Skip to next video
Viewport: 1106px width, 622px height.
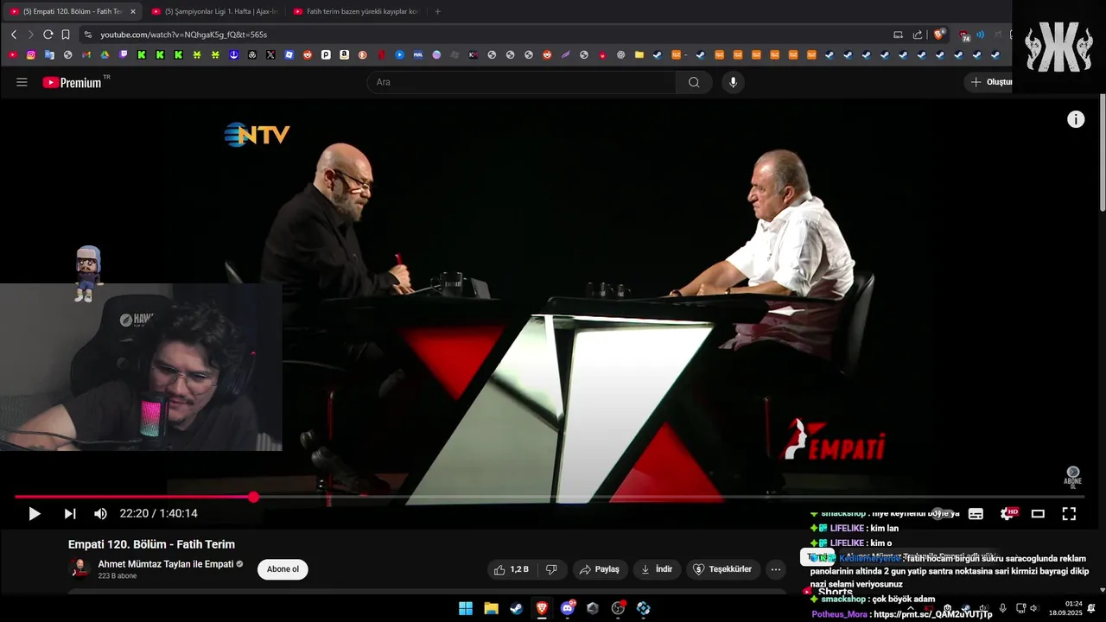(70, 514)
